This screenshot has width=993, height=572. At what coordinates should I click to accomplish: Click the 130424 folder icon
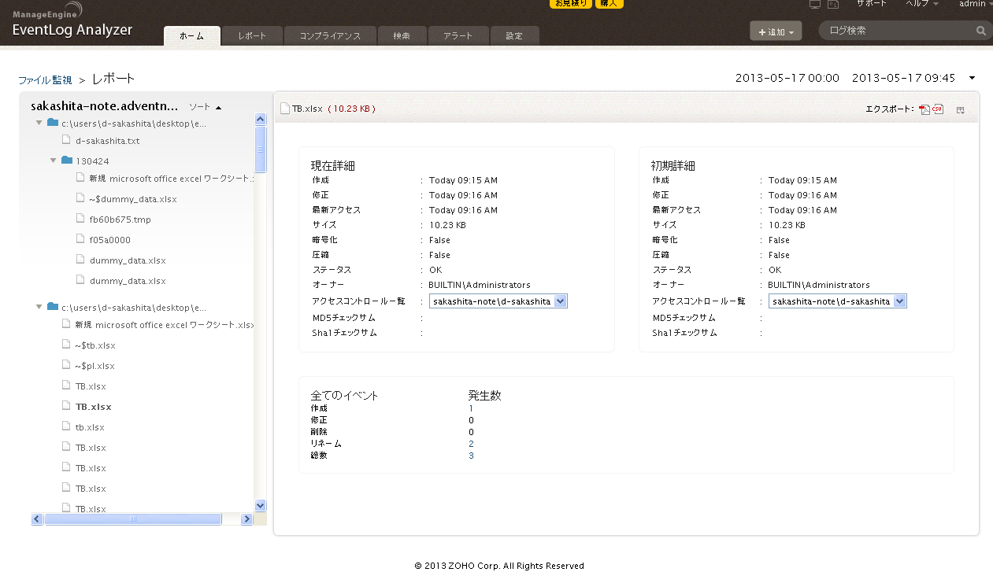[67, 161]
